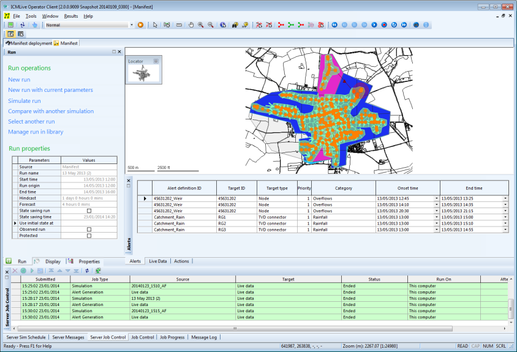Screen dimensions: 517x352
Task: Click Compare with another simulation link
Action: click(51, 111)
